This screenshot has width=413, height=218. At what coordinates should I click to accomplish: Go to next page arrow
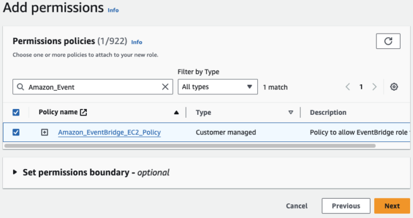(374, 87)
